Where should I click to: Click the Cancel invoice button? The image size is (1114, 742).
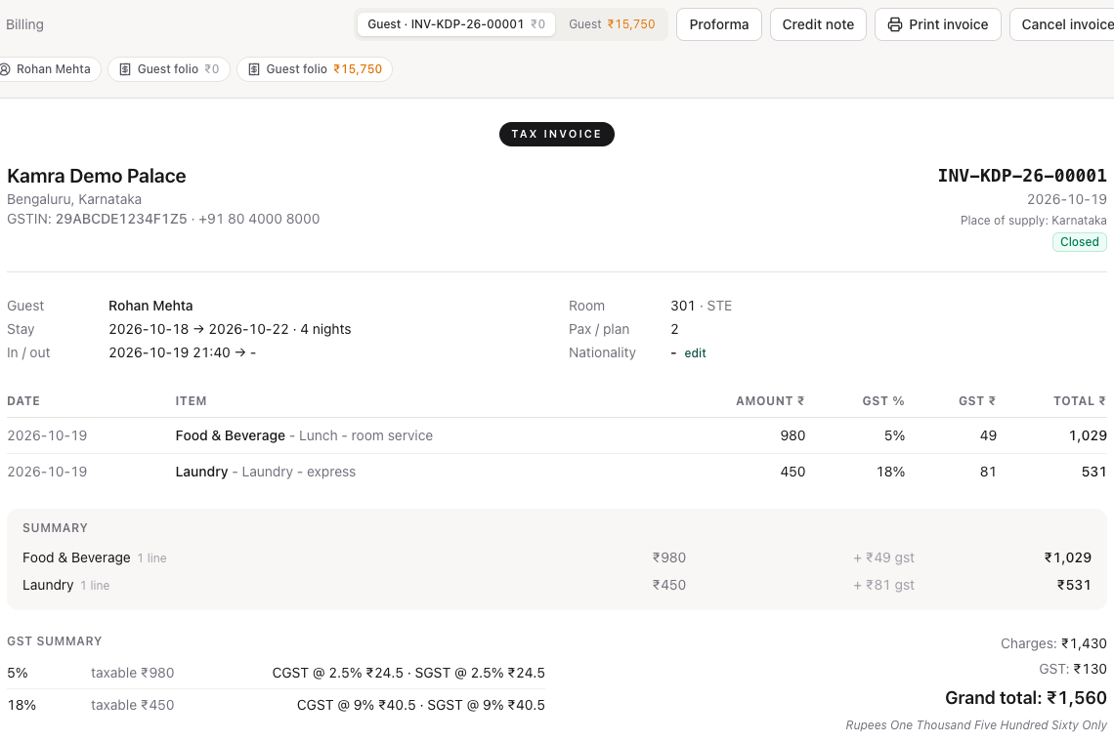coord(1064,24)
